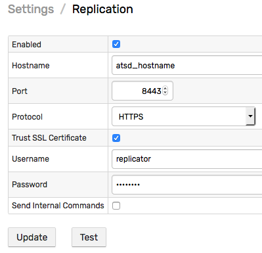Go to Settings breadcrumb link
262x253 pixels.
(x=31, y=9)
